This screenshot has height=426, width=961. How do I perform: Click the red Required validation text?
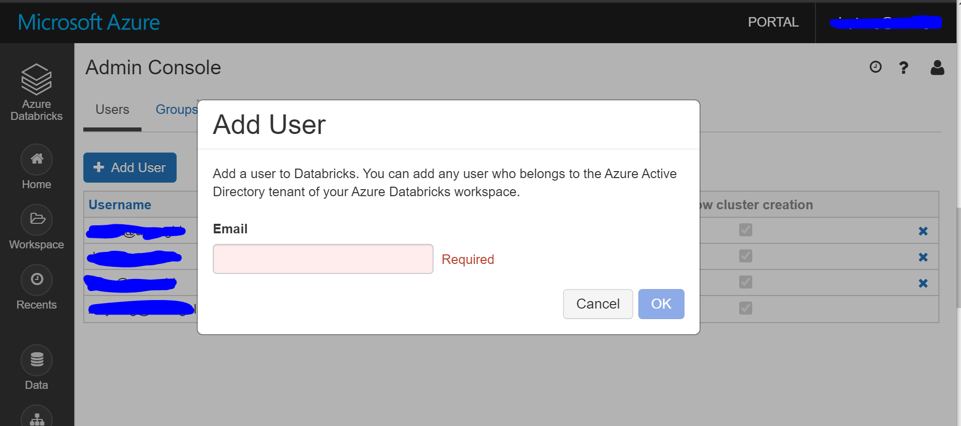point(468,259)
